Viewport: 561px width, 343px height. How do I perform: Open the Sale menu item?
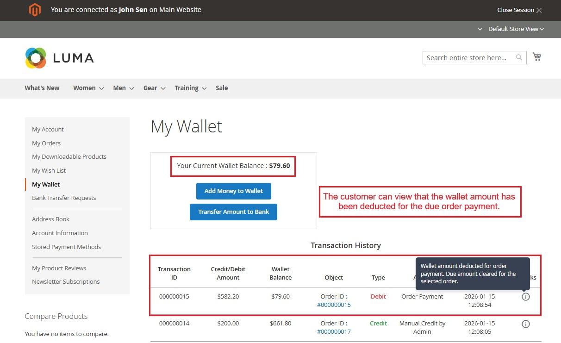pos(222,88)
